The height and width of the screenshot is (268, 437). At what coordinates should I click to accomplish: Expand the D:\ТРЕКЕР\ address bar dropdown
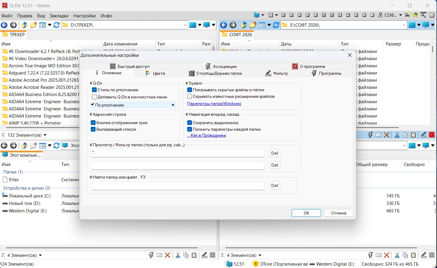click(x=185, y=25)
